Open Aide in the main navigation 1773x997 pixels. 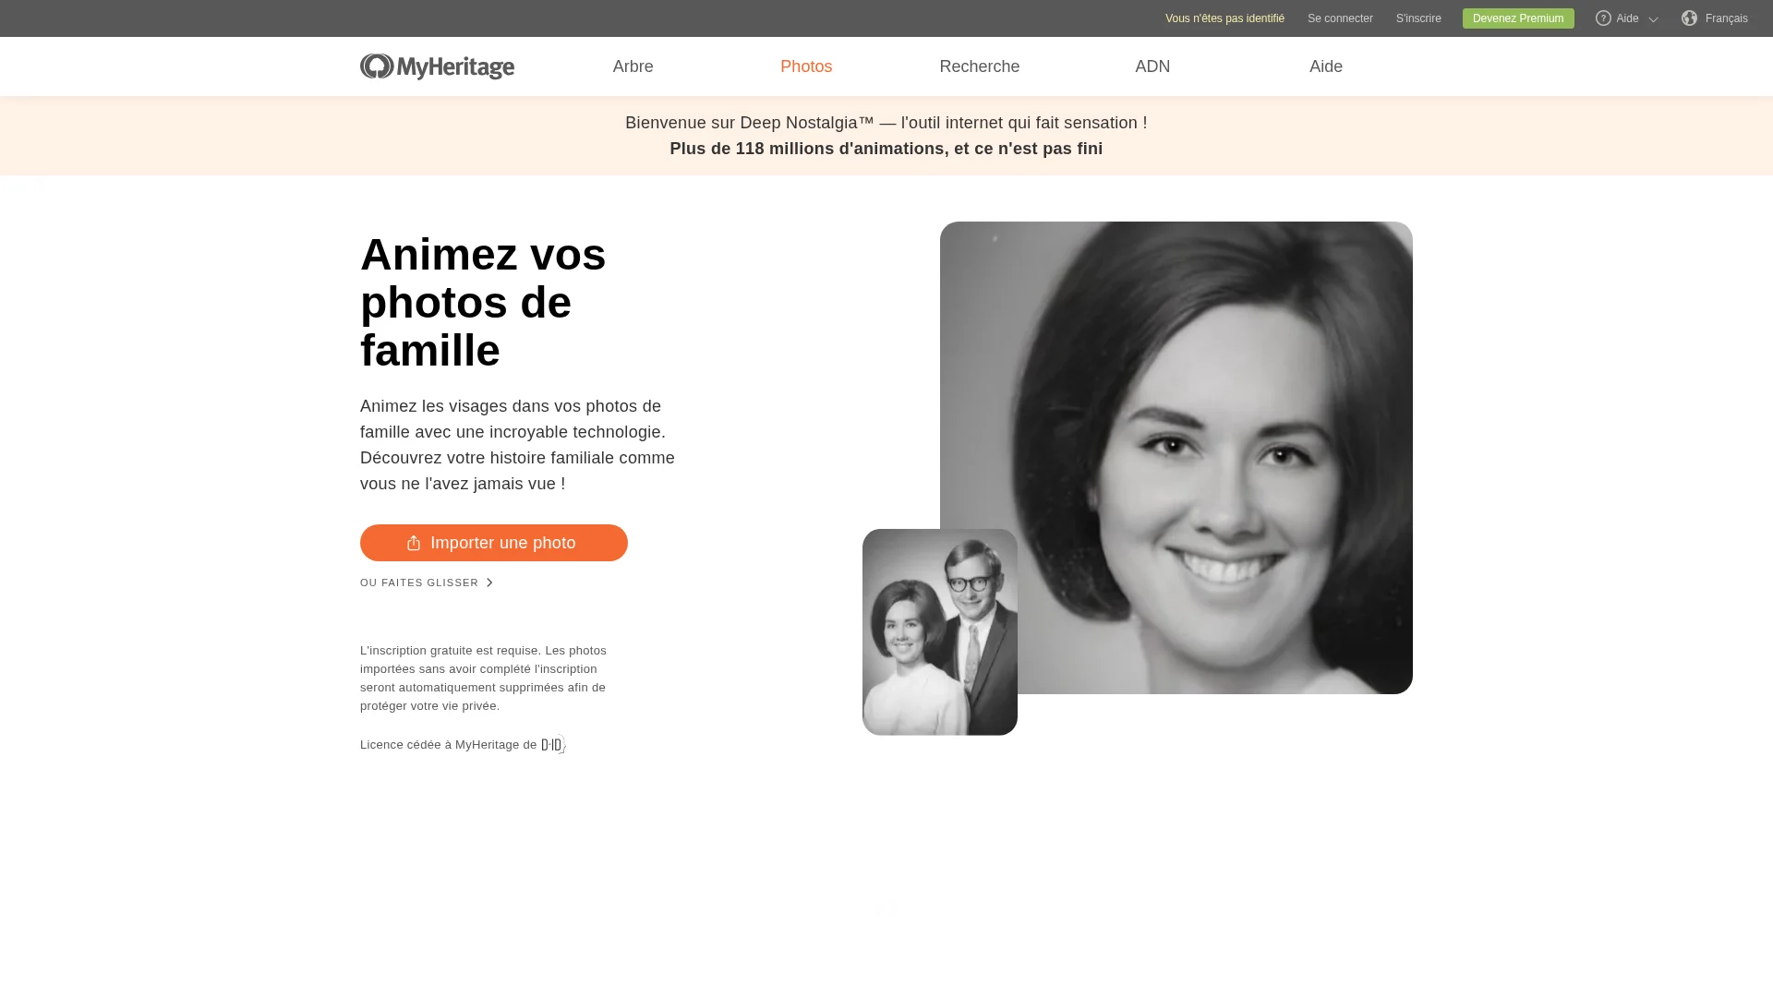(1325, 66)
